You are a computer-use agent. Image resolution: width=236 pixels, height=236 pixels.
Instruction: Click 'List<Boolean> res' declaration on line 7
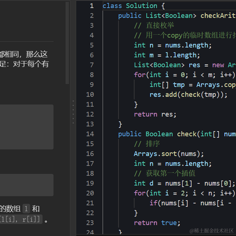click(167, 65)
